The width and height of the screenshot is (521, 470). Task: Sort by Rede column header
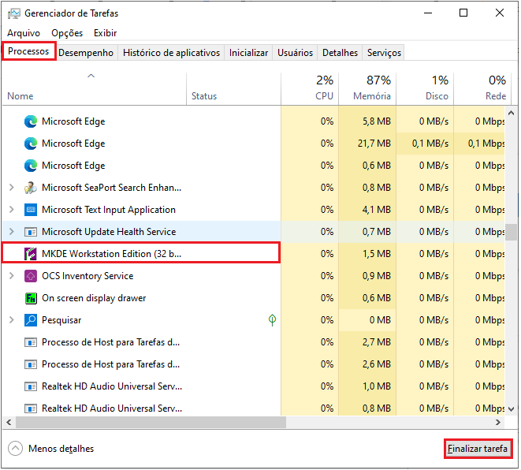coord(482,89)
